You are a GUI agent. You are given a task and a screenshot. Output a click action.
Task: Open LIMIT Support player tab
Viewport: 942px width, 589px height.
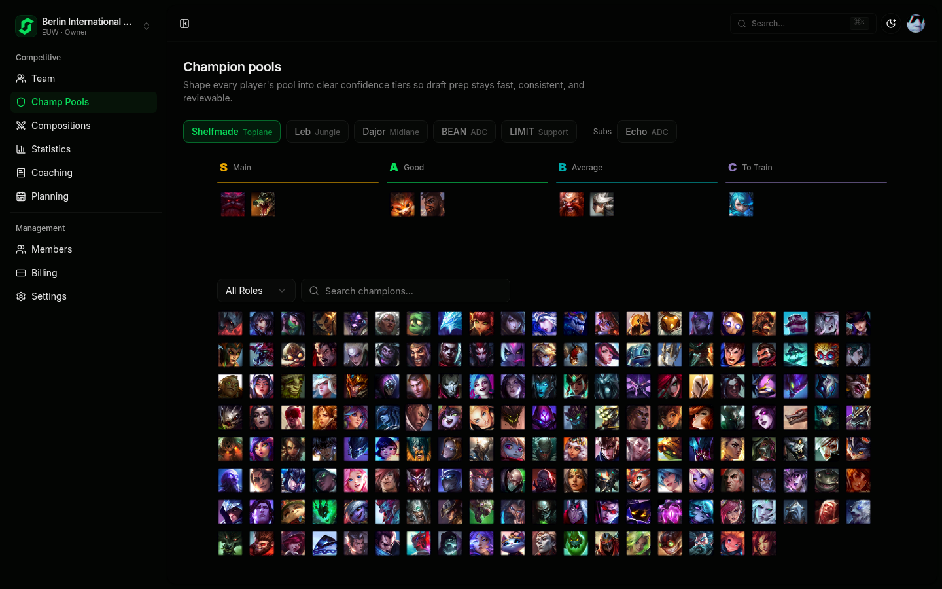pyautogui.click(x=539, y=132)
